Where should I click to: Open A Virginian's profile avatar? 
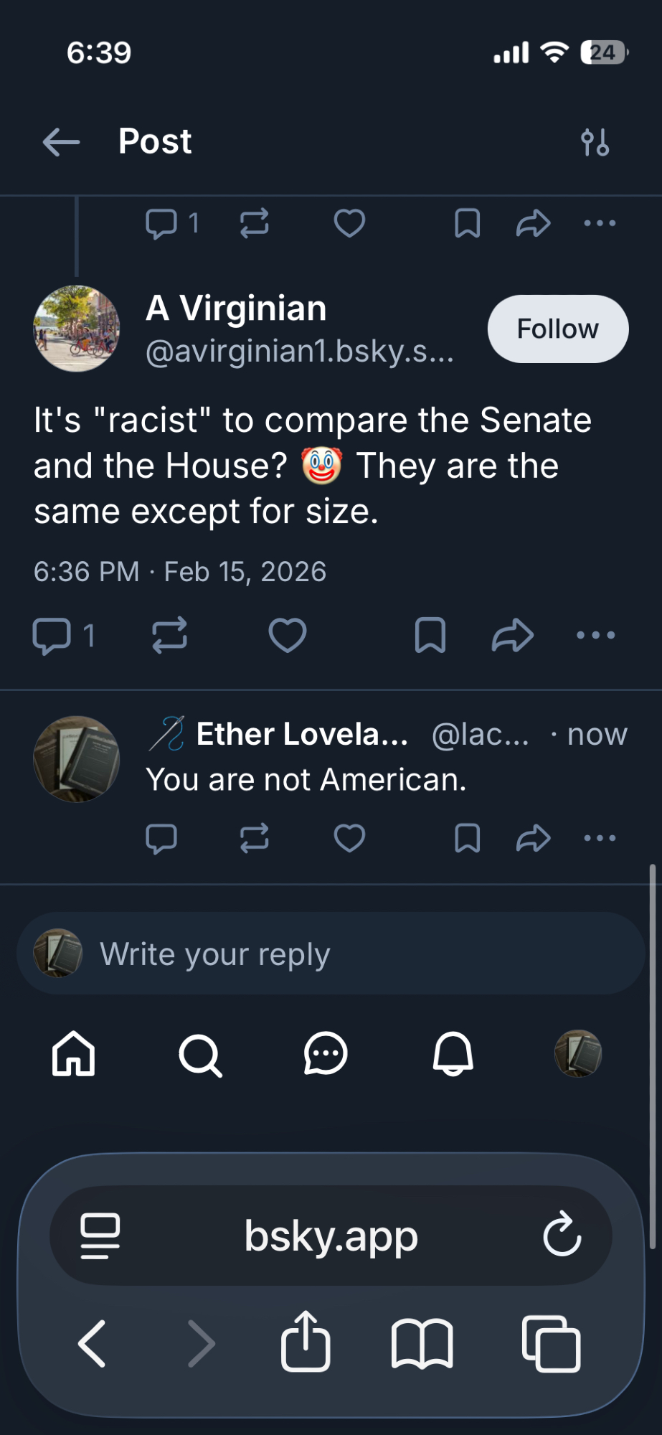77,329
